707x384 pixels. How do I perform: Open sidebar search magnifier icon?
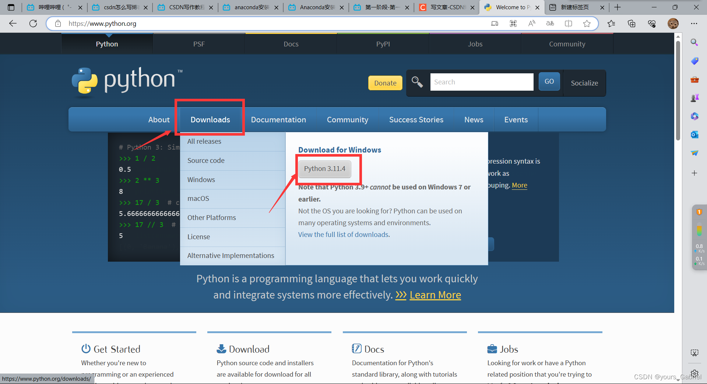coord(694,42)
